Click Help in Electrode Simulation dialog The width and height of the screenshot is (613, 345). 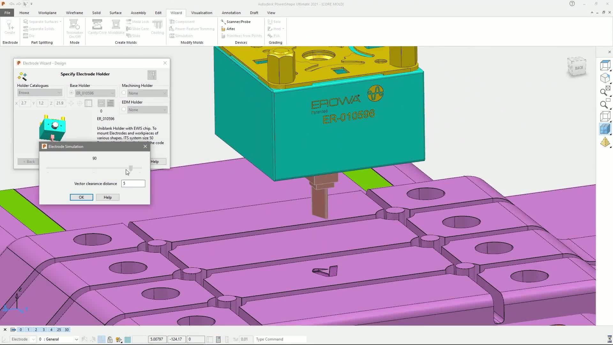[108, 197]
